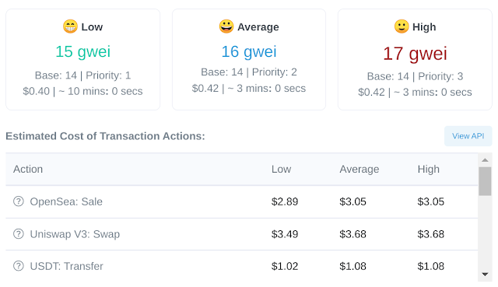Open help icon for OpenSea: Sale
The image size is (498, 287).
(19, 201)
